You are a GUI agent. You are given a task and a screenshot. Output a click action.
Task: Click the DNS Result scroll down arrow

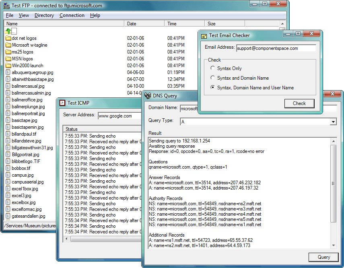[x=333, y=245]
